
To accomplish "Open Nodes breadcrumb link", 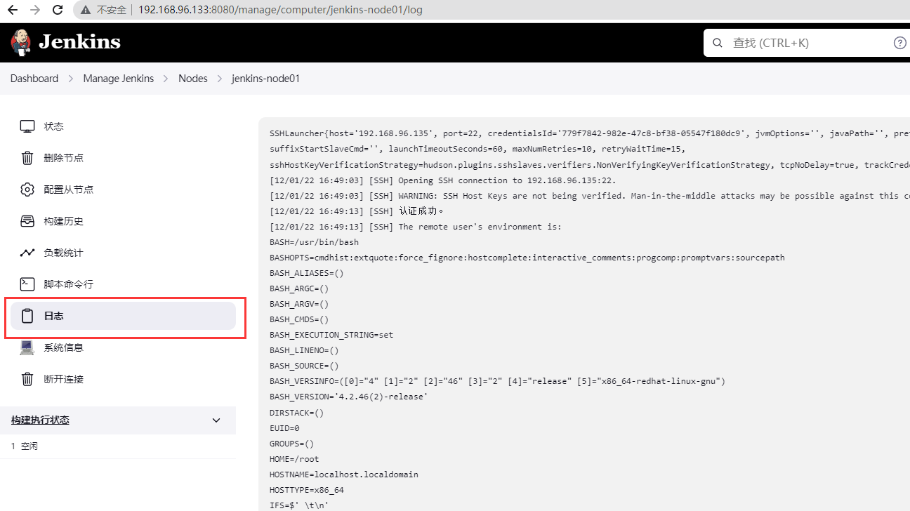I will 193,79.
